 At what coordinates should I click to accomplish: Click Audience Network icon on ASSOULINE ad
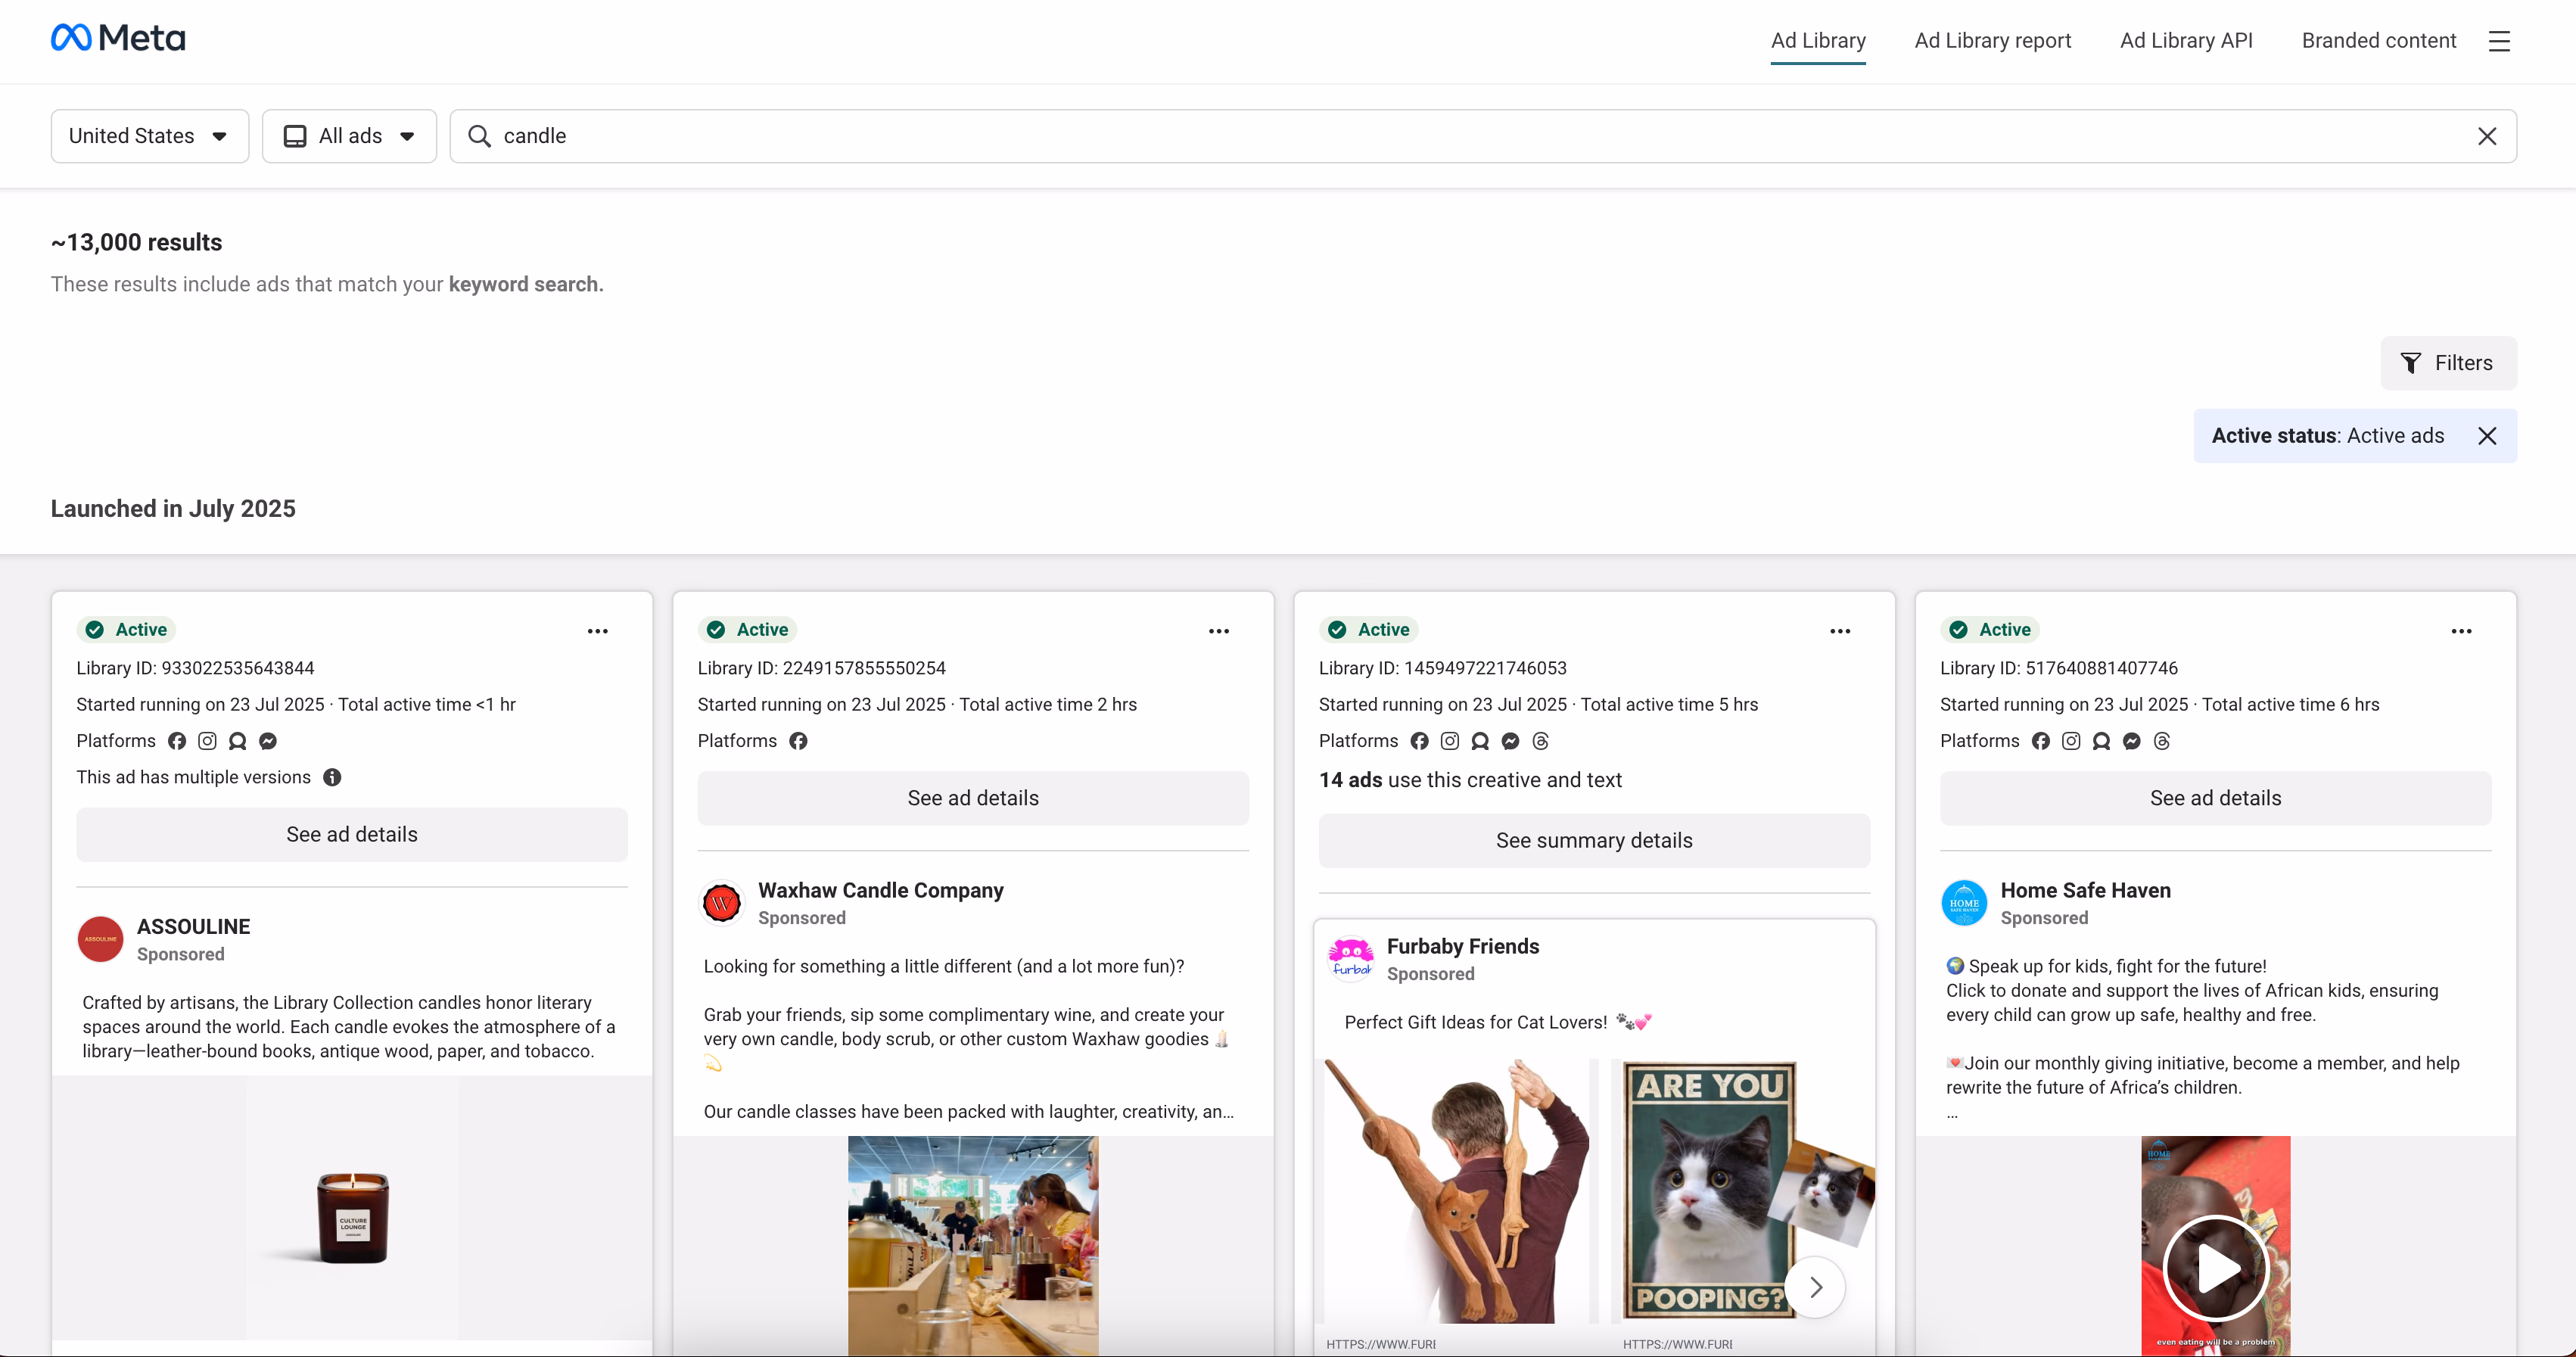tap(237, 741)
